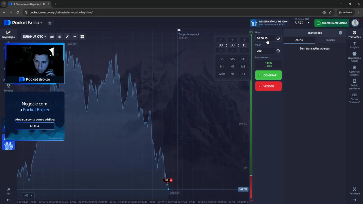Open Teclas quentes hotkeys panel
363x204 pixels.
(354, 98)
